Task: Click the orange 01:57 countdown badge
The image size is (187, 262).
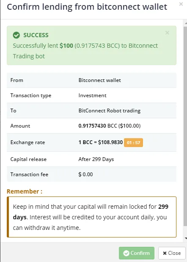Action: (x=133, y=142)
